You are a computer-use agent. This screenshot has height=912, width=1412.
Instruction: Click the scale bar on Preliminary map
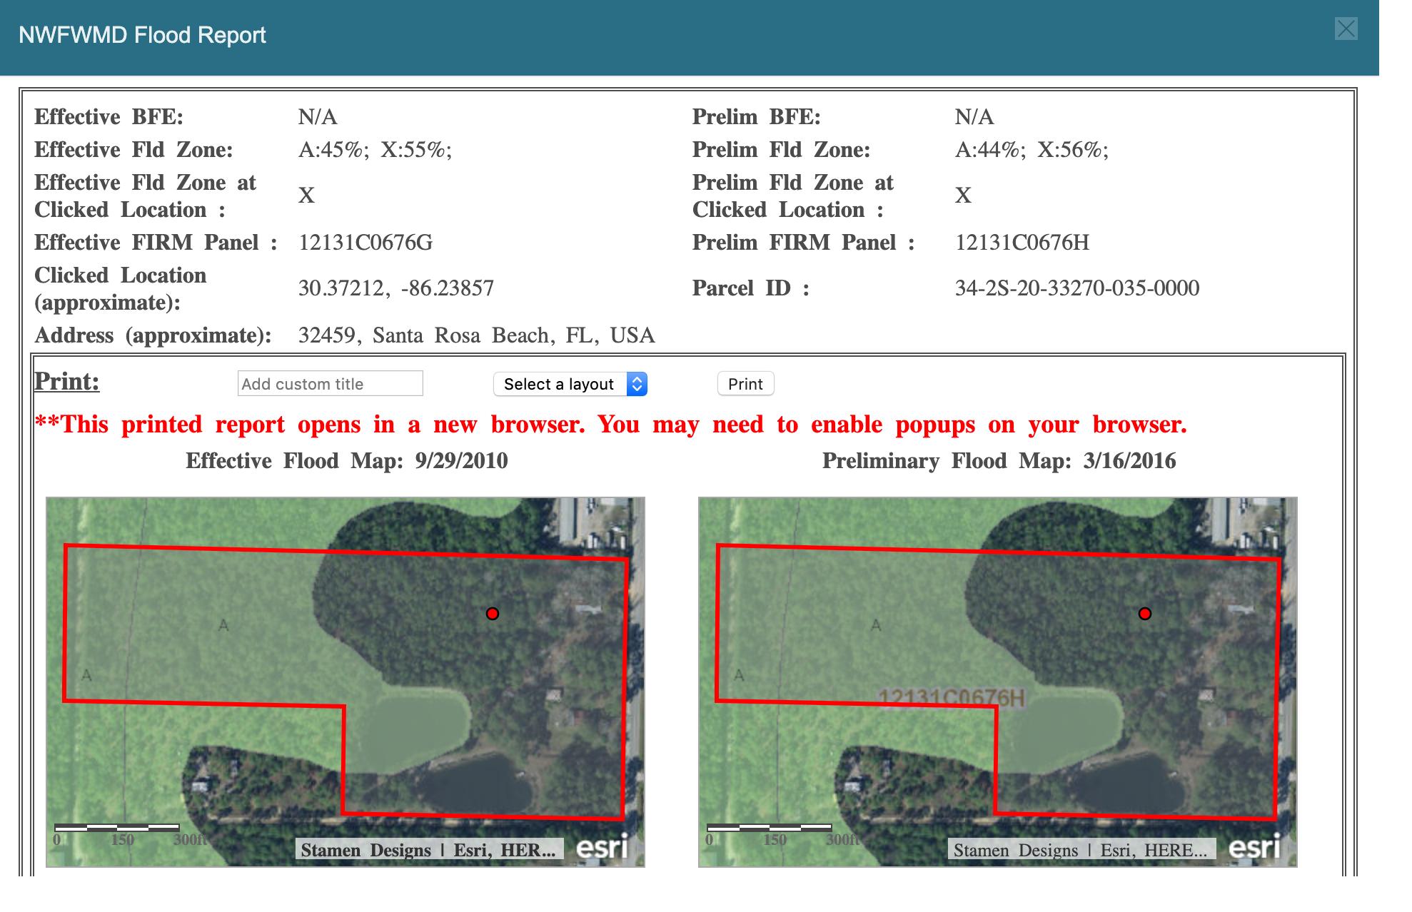click(x=770, y=828)
